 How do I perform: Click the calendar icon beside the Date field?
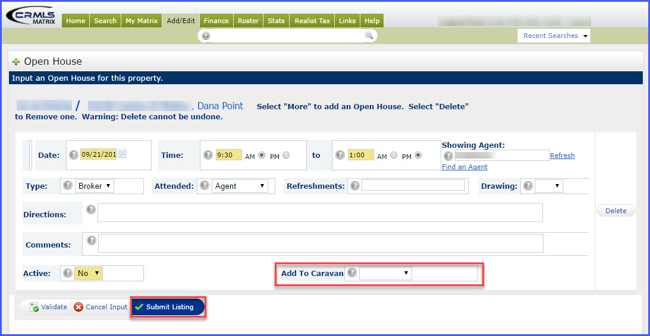(x=121, y=154)
